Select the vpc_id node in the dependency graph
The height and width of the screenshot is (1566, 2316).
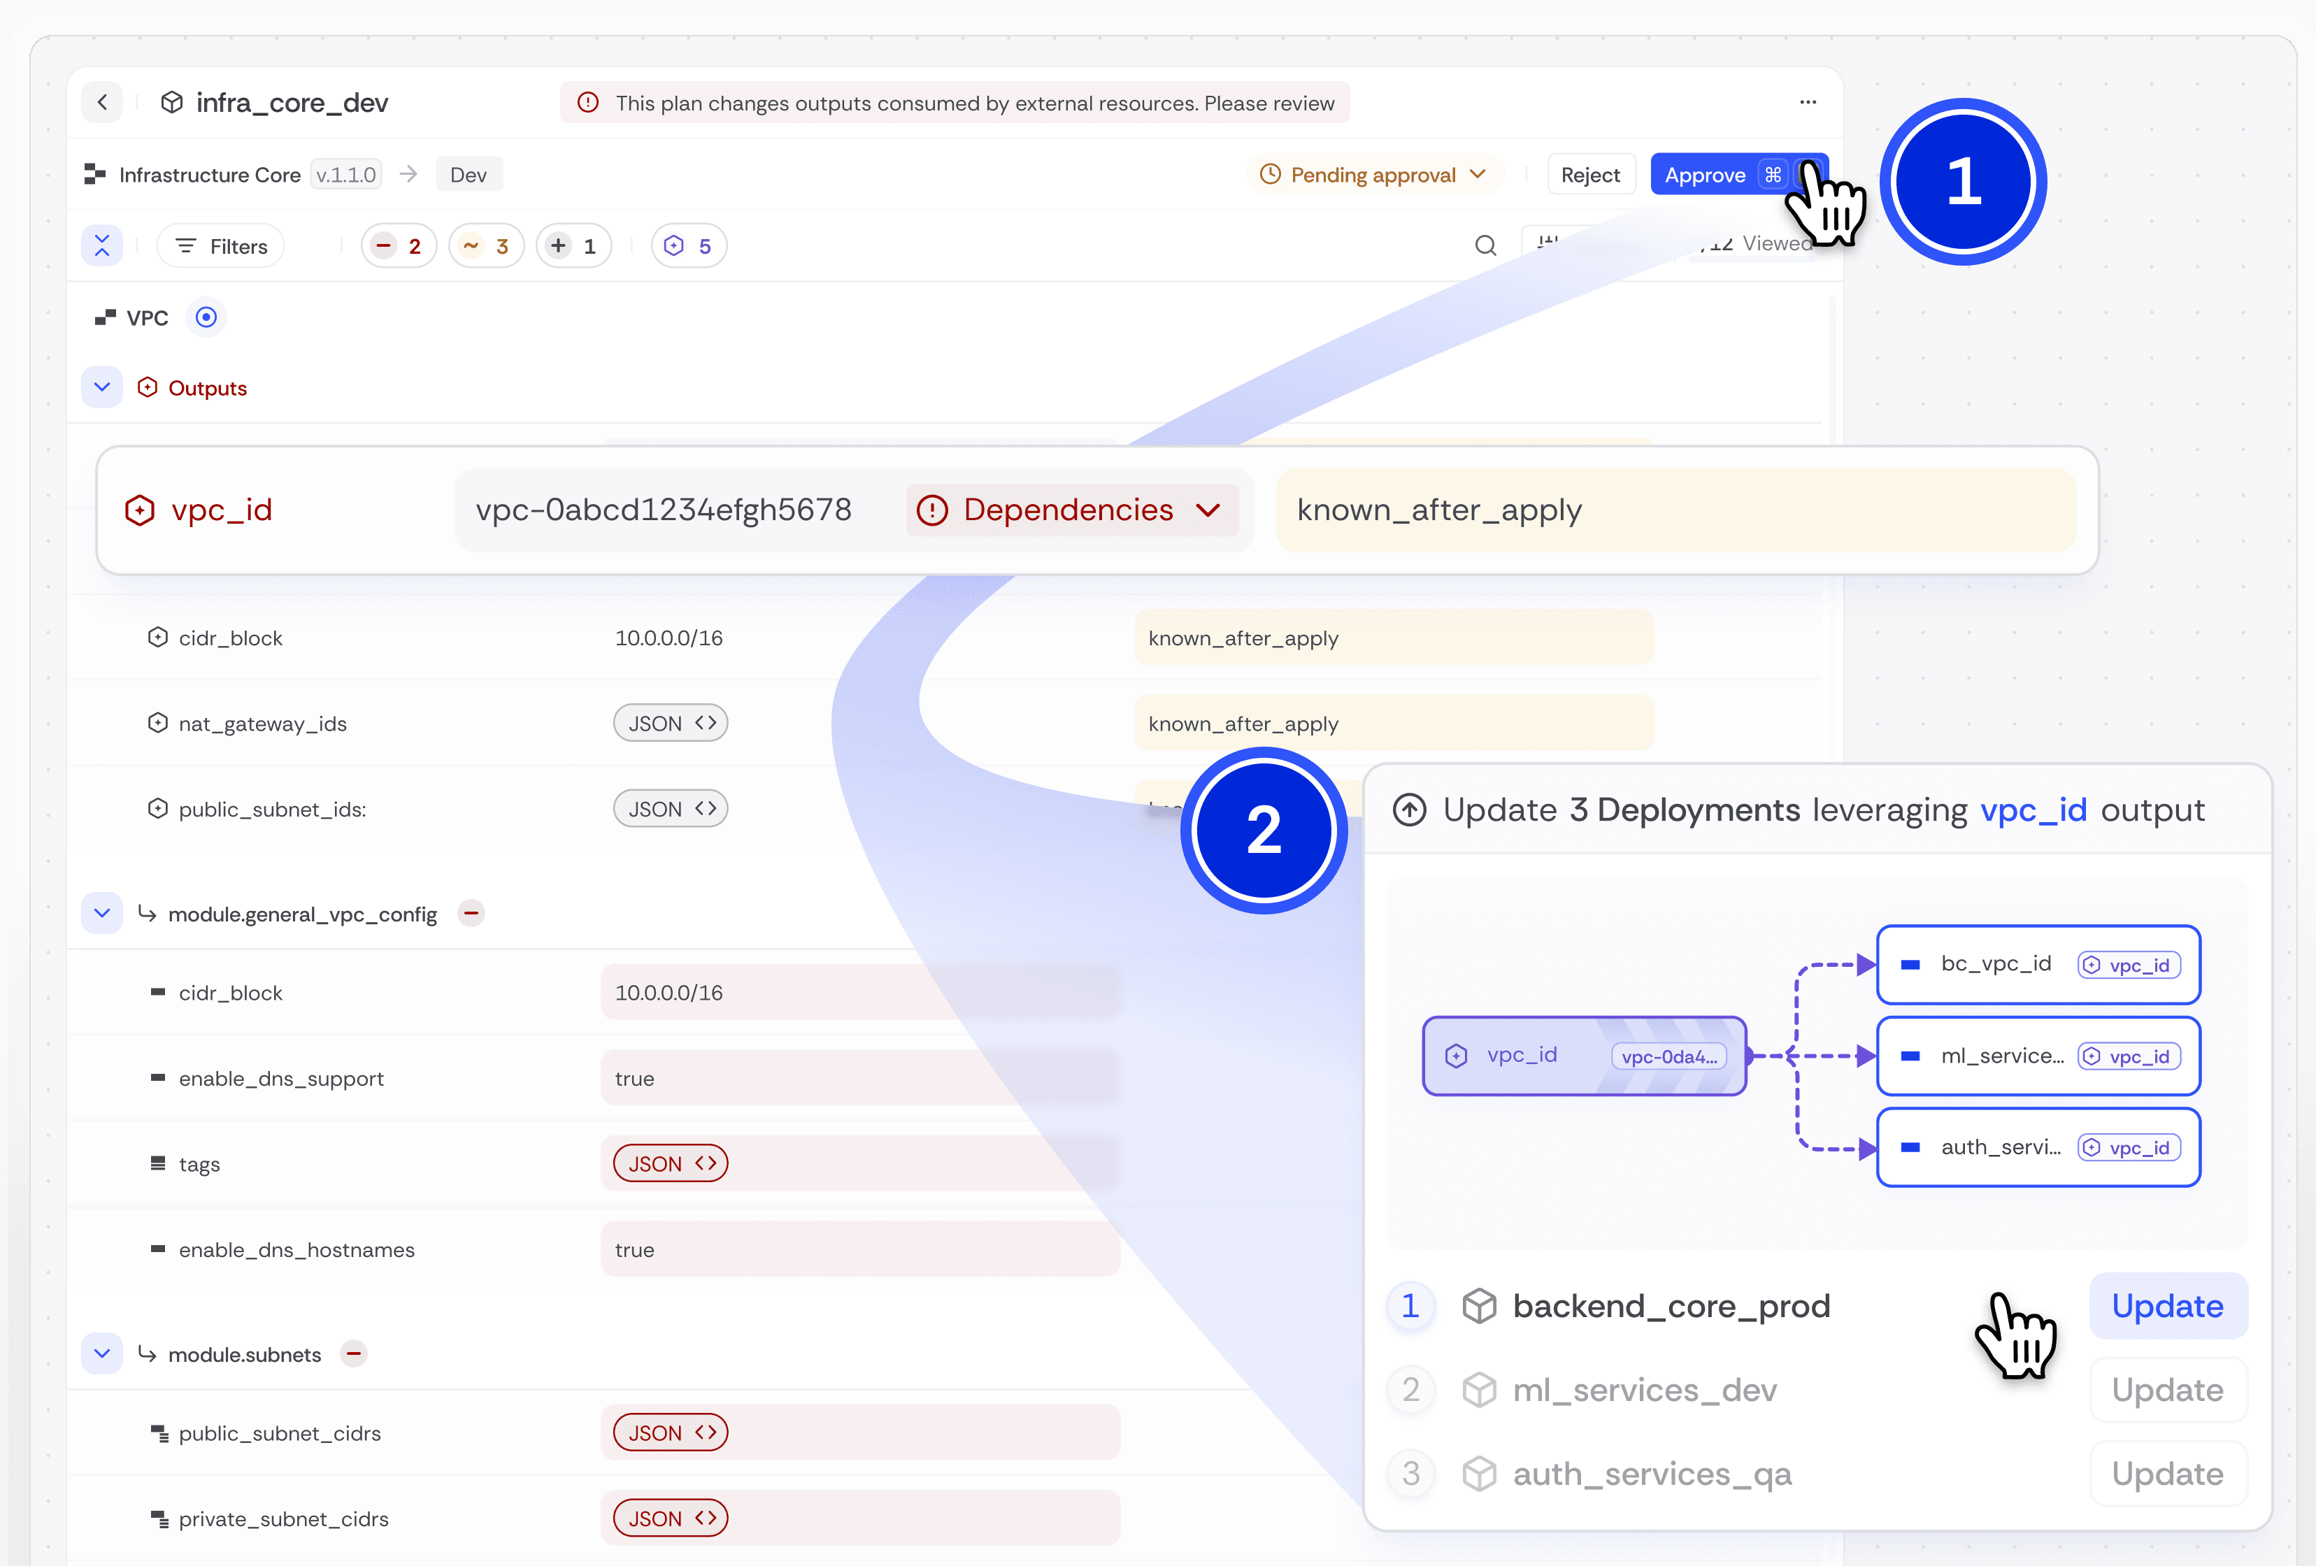tap(1585, 1055)
